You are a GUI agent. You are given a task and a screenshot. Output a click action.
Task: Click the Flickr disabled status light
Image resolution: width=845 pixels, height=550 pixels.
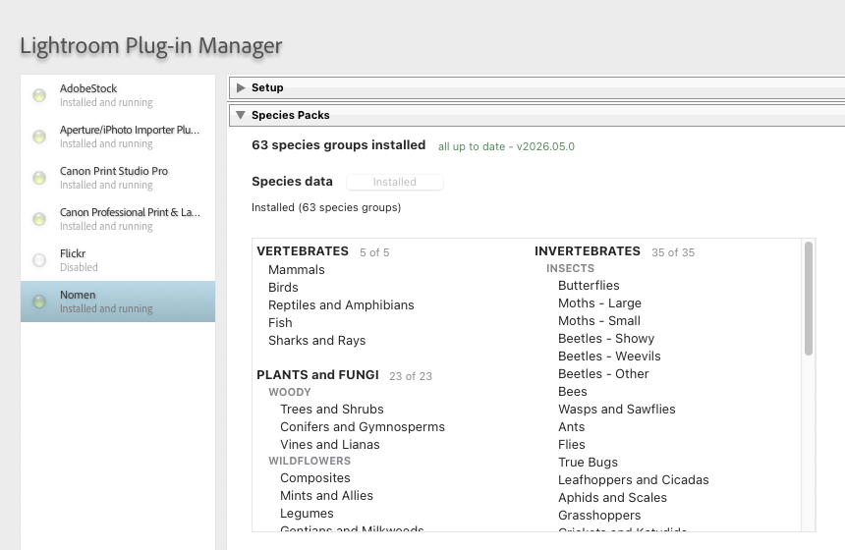point(39,260)
